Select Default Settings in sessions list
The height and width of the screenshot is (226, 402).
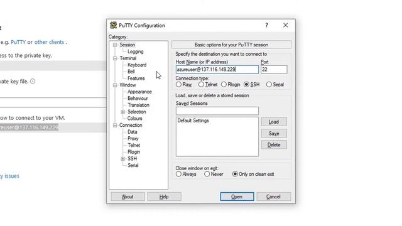(x=193, y=121)
